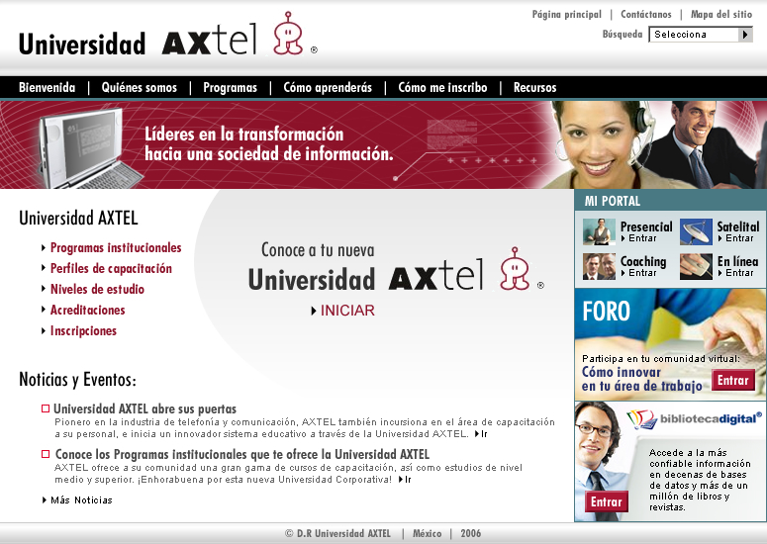
Task: Click the red square bullet beside Conoce los Programas
Action: pos(46,454)
